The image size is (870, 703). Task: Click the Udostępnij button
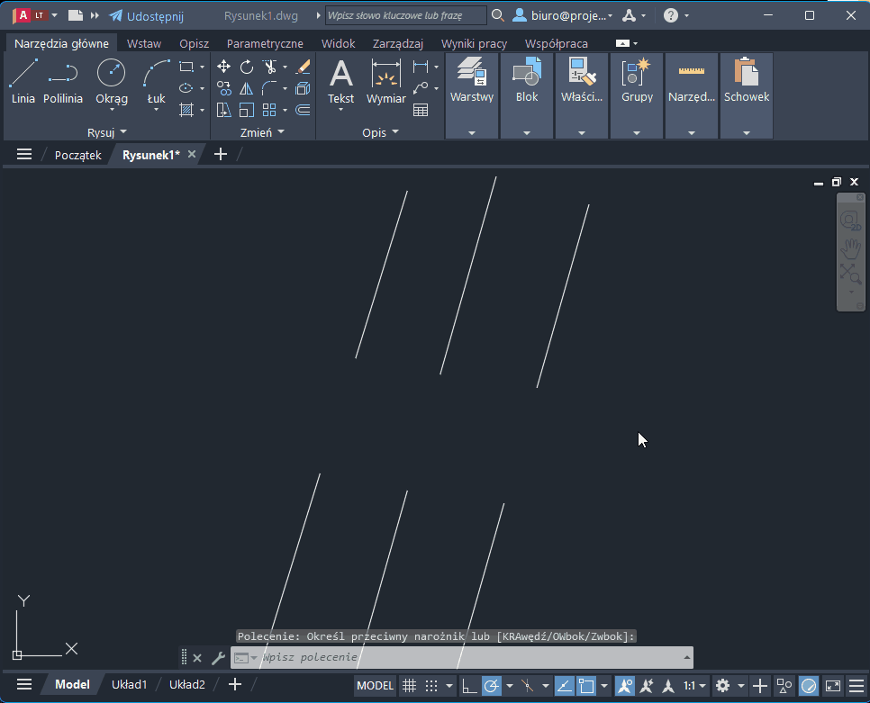(147, 15)
